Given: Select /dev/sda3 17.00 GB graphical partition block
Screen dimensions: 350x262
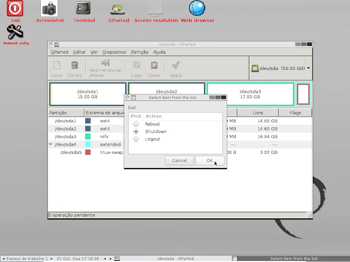Looking at the screenshot, I should tap(250, 94).
